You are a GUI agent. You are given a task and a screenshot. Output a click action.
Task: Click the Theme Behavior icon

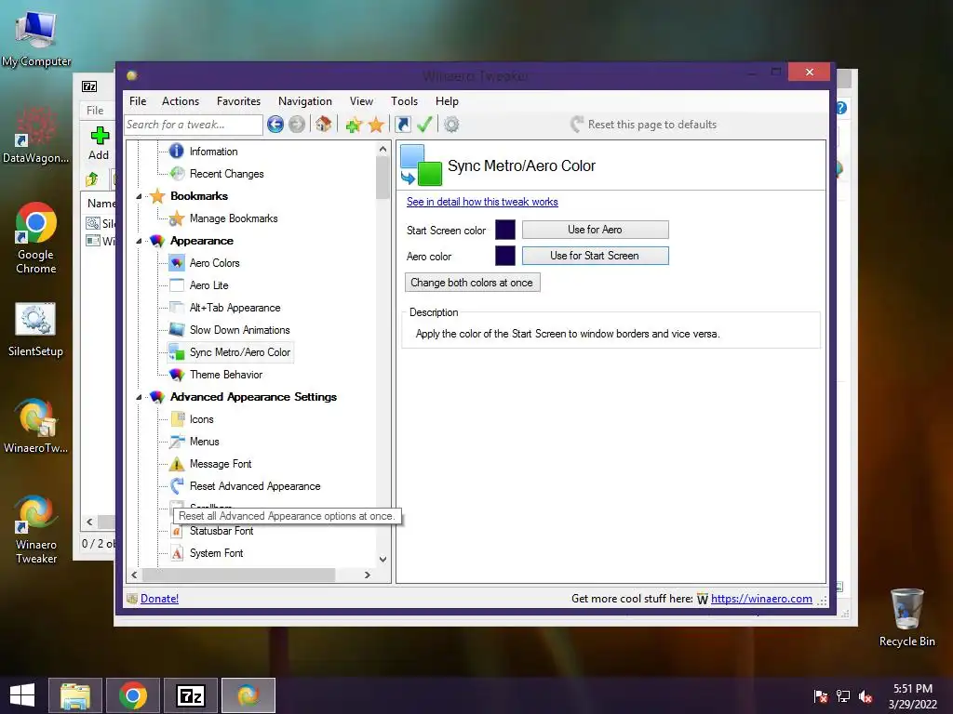pyautogui.click(x=176, y=375)
